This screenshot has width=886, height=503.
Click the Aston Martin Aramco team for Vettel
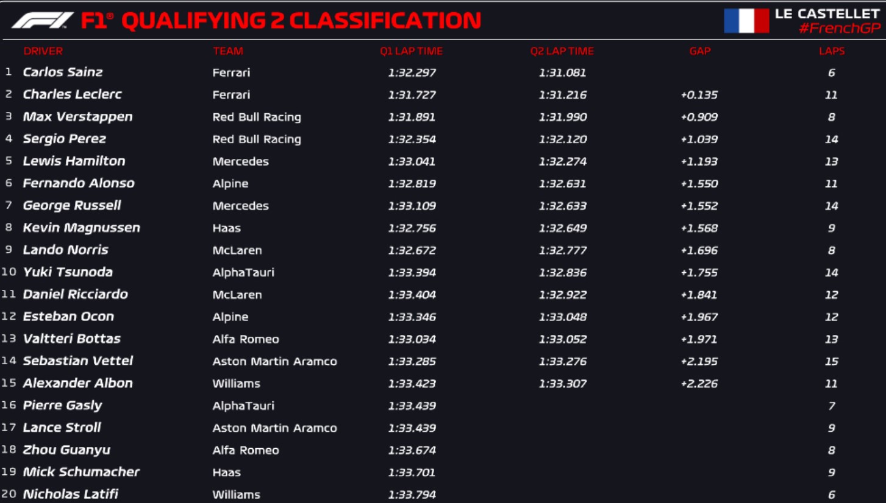pyautogui.click(x=274, y=361)
